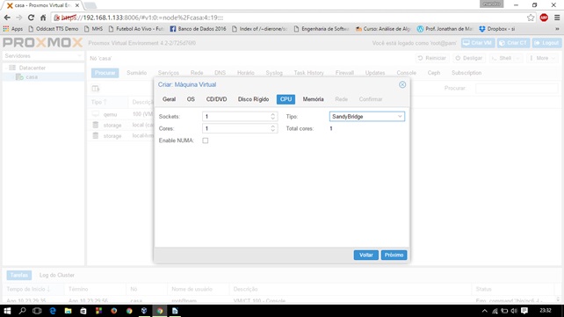Image resolution: width=564 pixels, height=317 pixels.
Task: Click the Sockets number field
Action: coord(235,117)
